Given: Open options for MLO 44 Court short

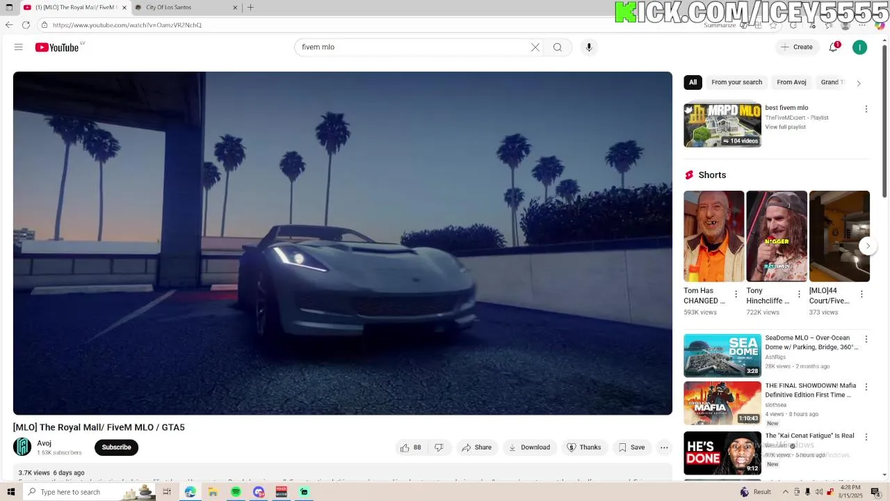Looking at the screenshot, I should [861, 294].
